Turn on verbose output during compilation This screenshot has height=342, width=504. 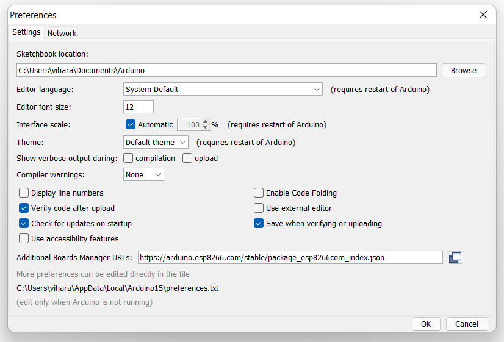coord(128,158)
